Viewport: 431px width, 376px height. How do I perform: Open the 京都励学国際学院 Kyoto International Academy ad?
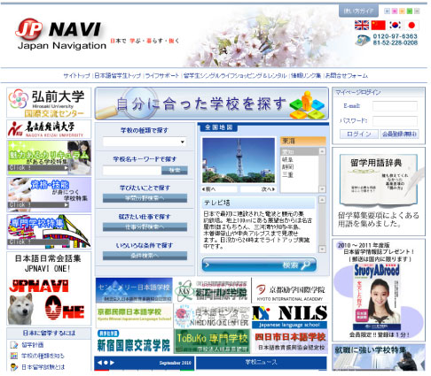290,290
